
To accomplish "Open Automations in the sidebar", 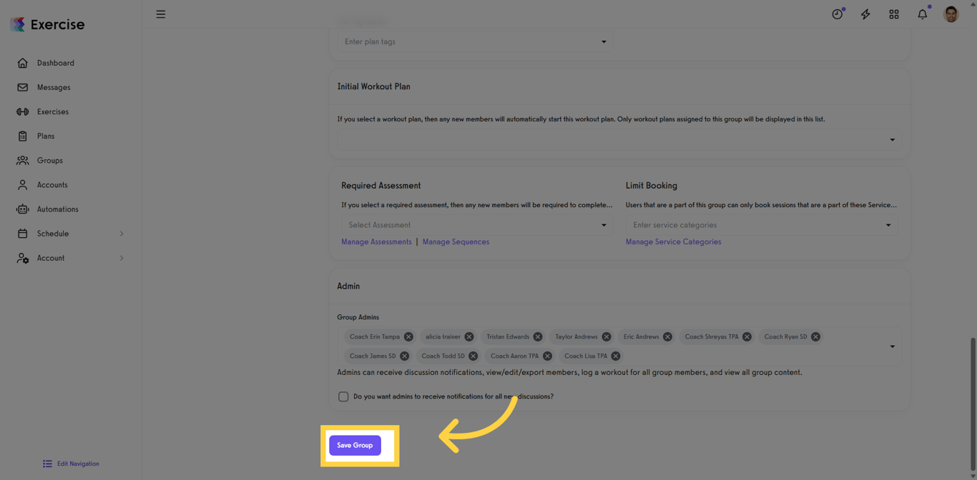I will coord(57,209).
